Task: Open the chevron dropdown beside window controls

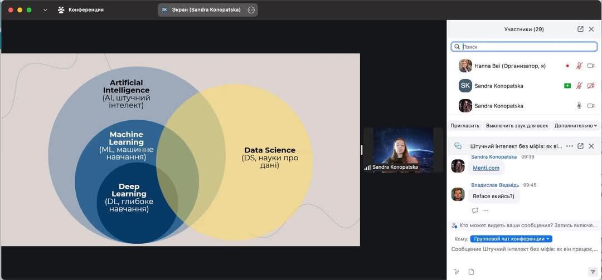Action: (45, 10)
